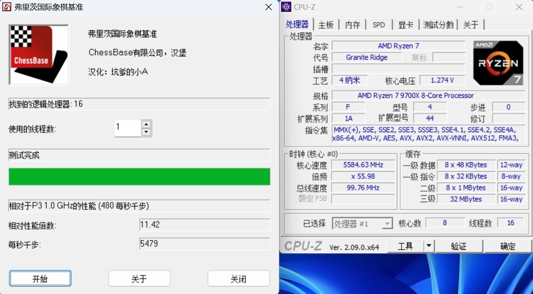533x294 pixels.
Task: Switch to the 主板 tab
Action: [x=326, y=25]
